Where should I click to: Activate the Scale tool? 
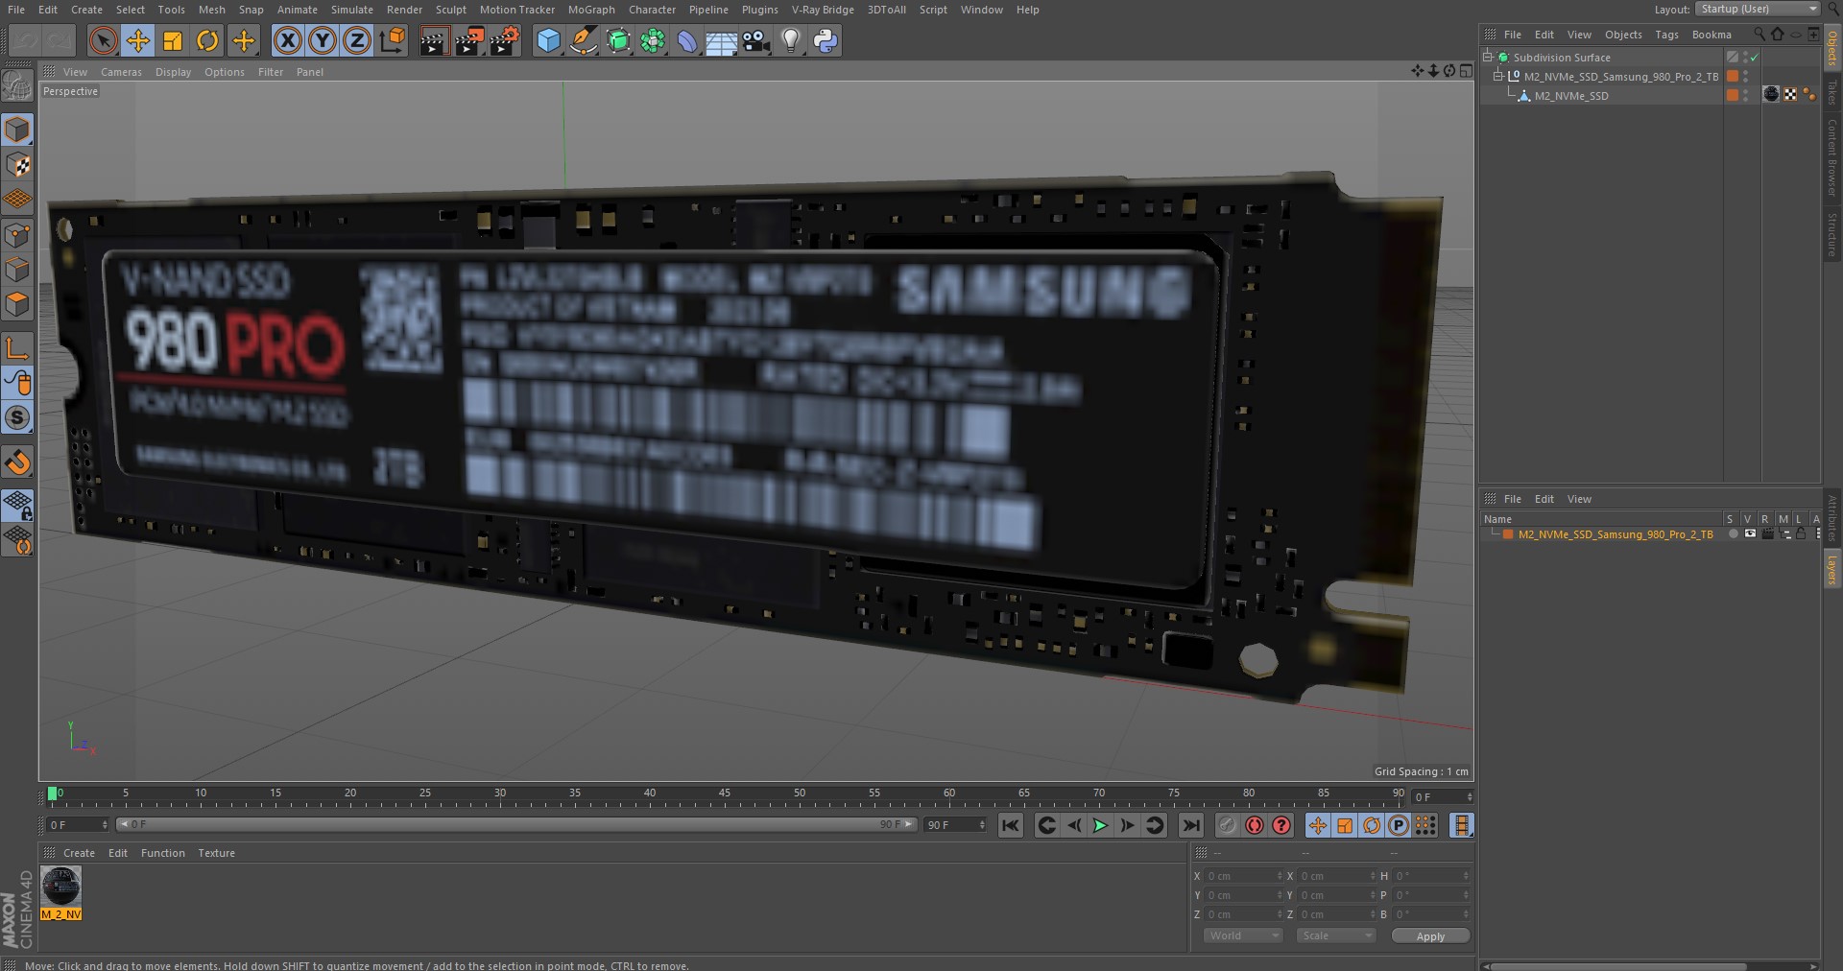[173, 40]
